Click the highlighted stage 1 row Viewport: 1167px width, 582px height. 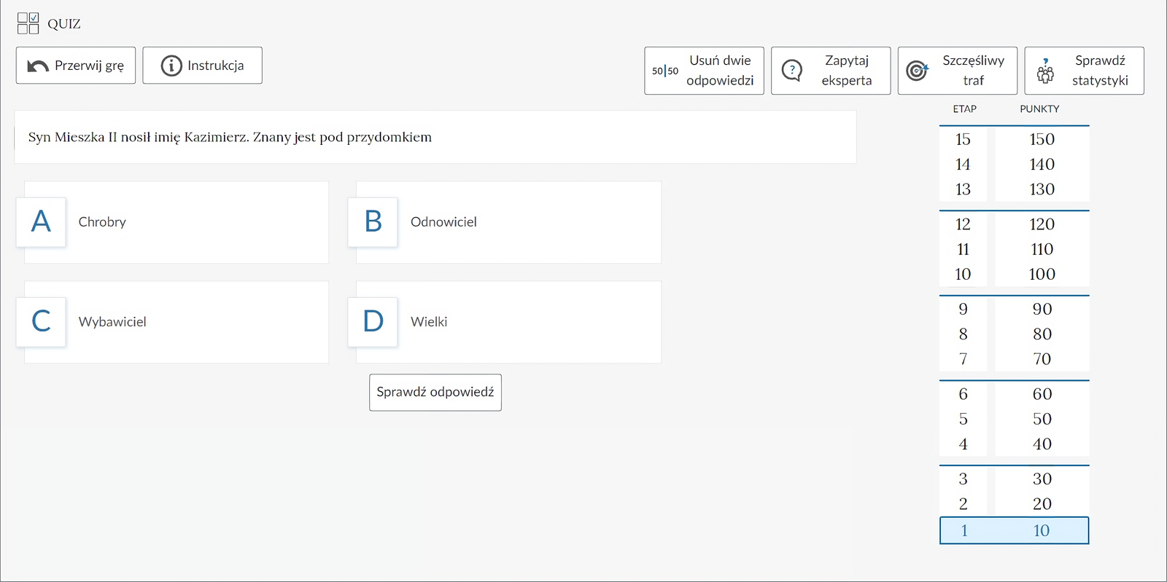pos(1014,530)
